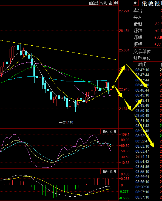Click the 删自选 remove-from-watchlist button
This screenshot has height=201, width=162.
[94, 3]
